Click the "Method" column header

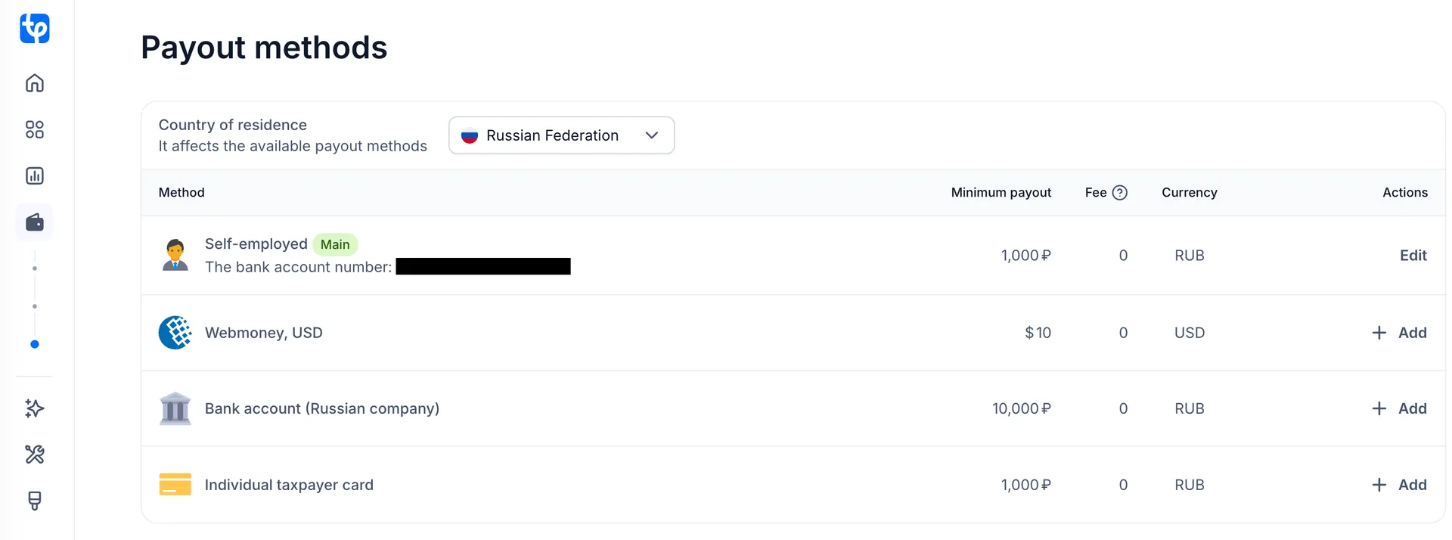click(x=181, y=193)
